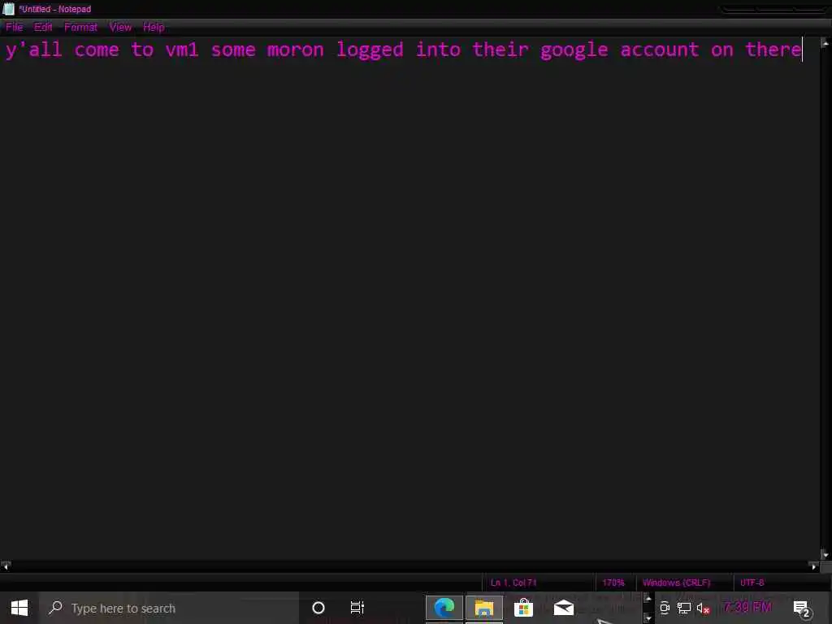
Task: Click the word "google" in the text
Action: point(574,51)
